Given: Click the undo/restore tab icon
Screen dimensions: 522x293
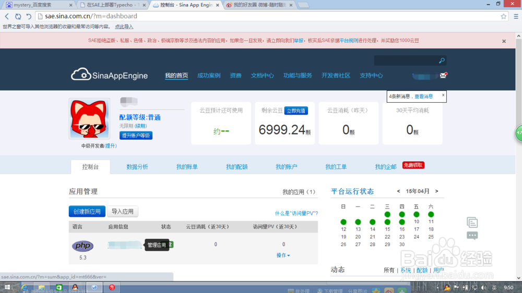Looking at the screenshot, I should [x=29, y=16].
